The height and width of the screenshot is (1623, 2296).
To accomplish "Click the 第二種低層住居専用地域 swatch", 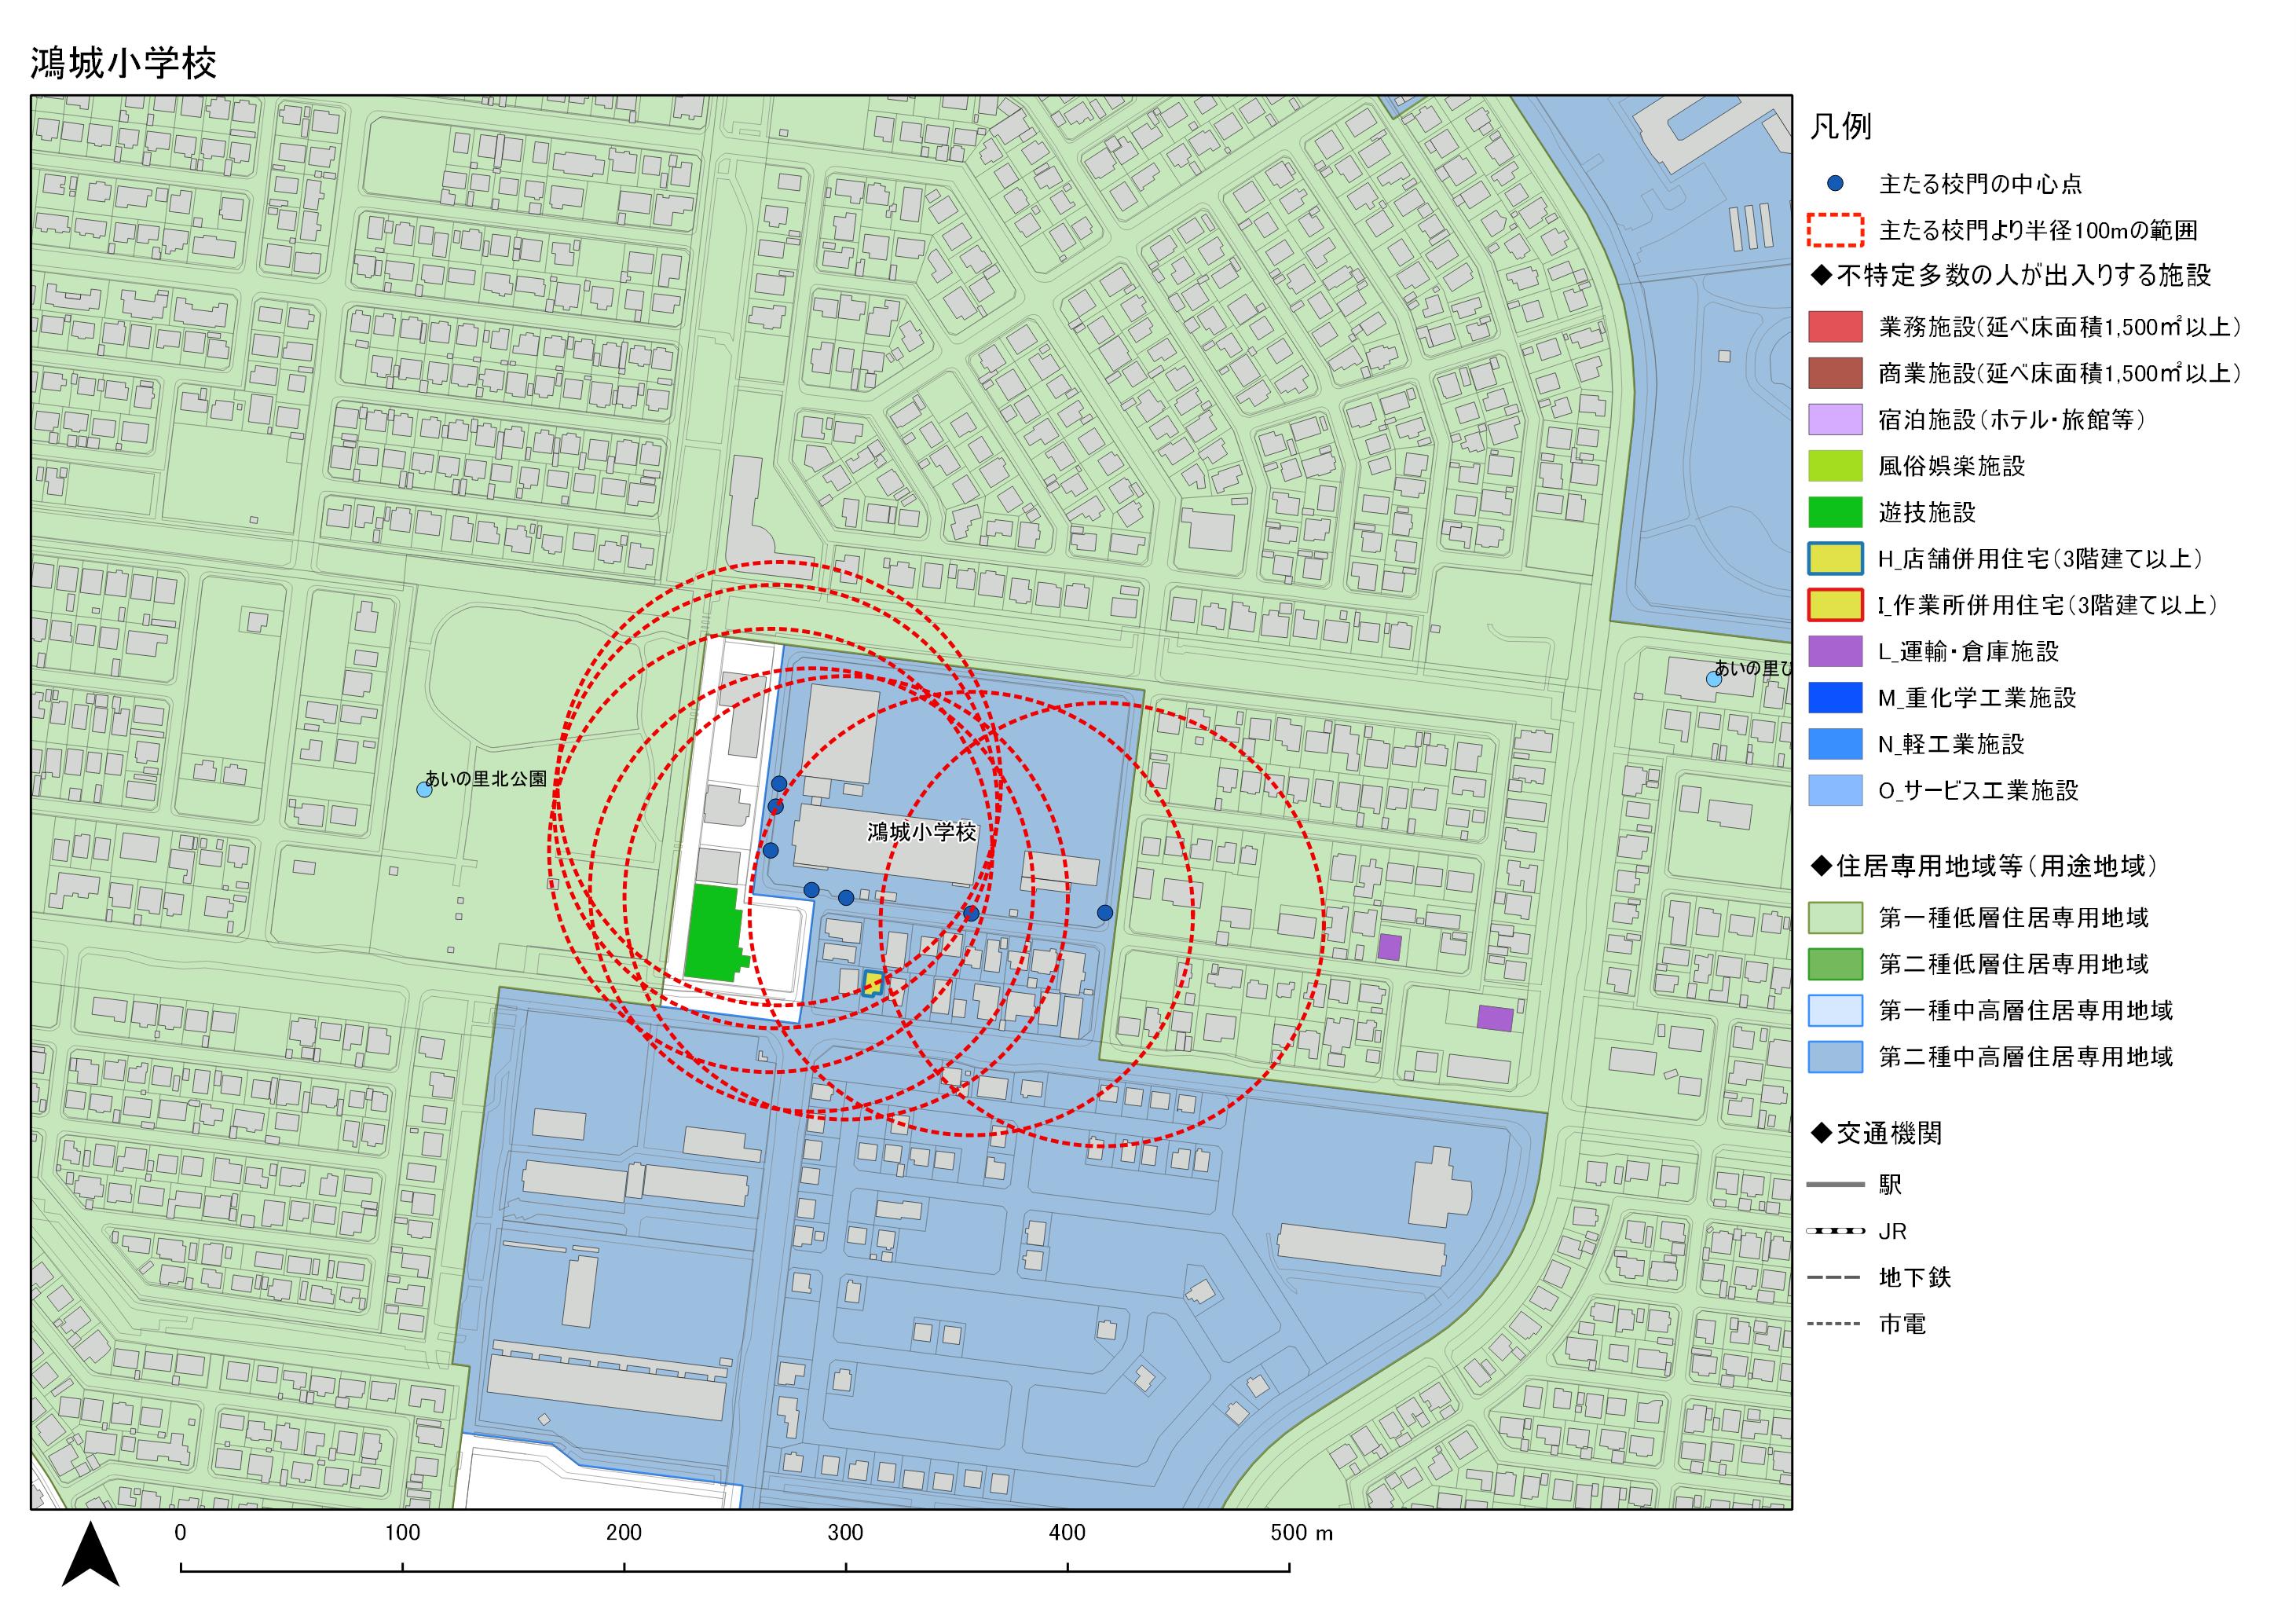I will tap(1835, 964).
